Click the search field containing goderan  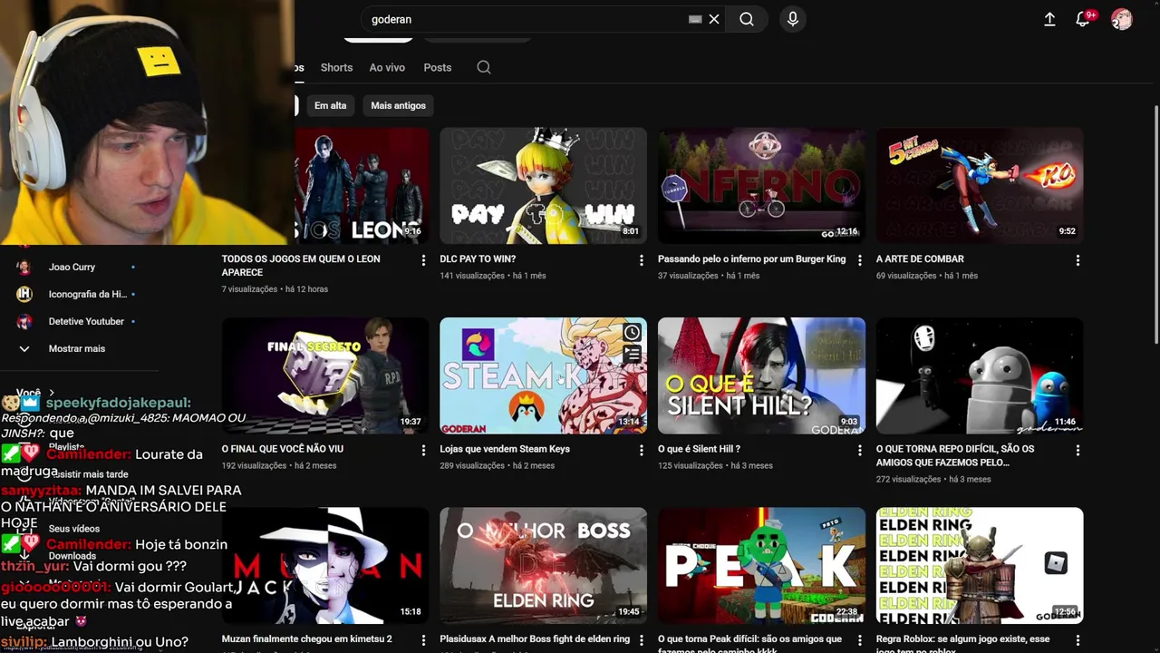coord(526,19)
